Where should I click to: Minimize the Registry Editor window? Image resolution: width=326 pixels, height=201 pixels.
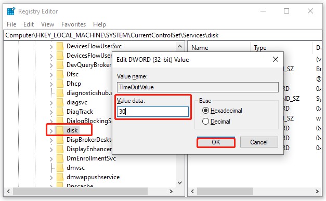coord(263,11)
